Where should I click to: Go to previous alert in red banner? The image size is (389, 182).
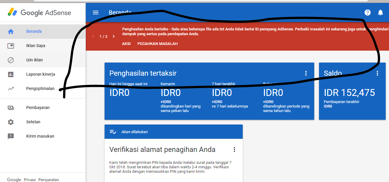point(93,36)
